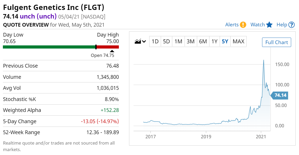
Task: Click the 05/04/21 [NASDAQ] date text
Action: pyautogui.click(x=82, y=17)
